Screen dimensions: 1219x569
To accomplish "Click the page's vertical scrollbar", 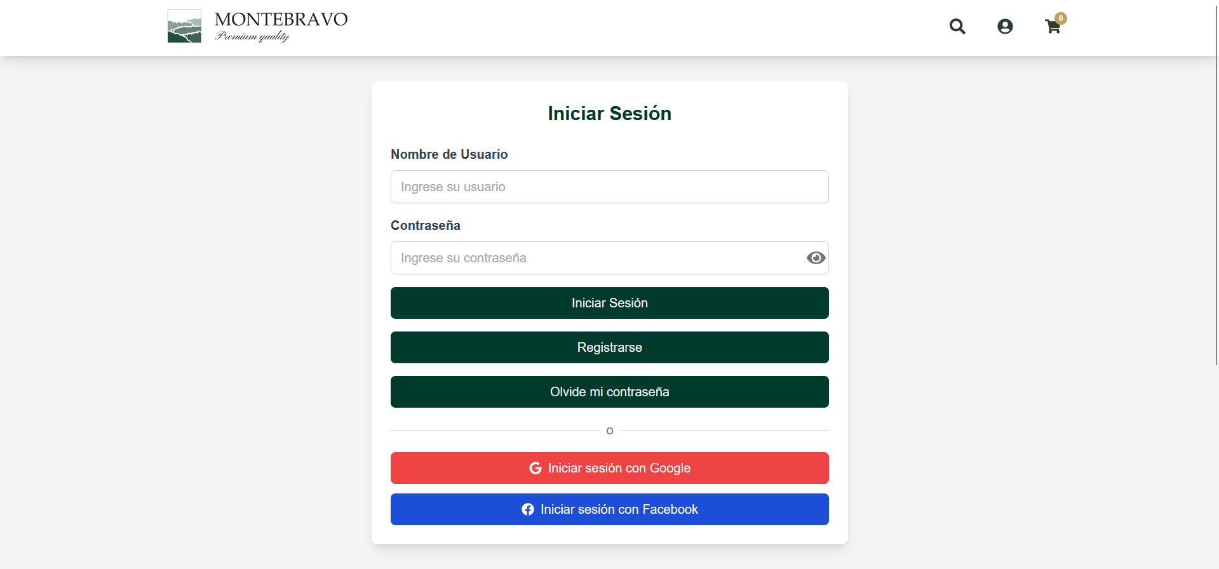I will click(1216, 191).
